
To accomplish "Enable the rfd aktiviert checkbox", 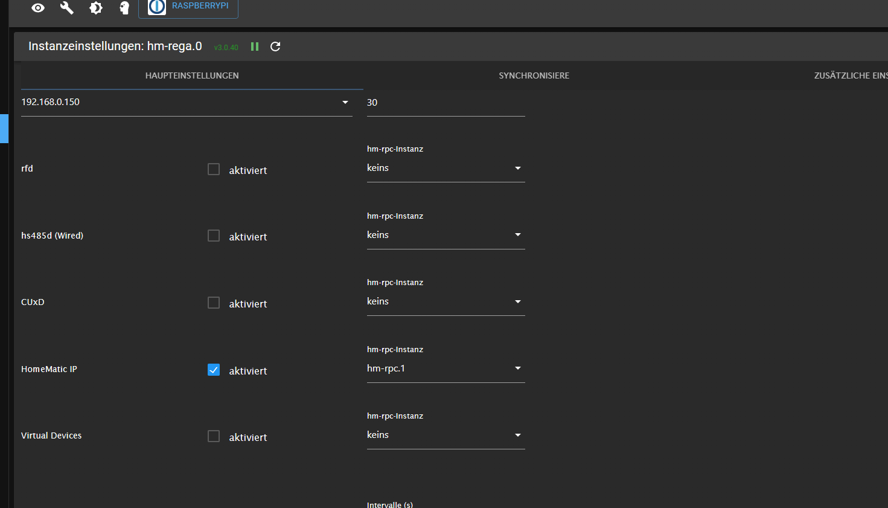I will click(x=214, y=169).
